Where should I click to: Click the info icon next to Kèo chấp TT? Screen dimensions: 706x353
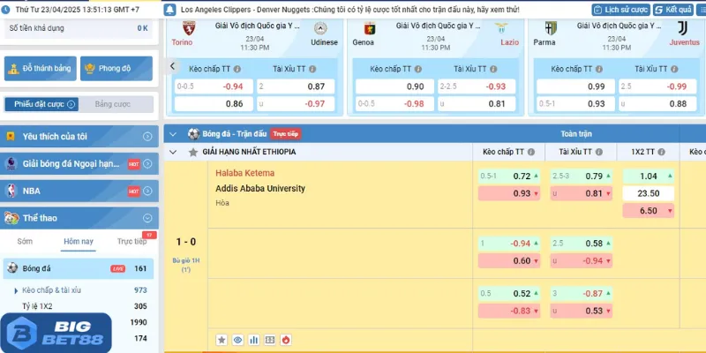click(x=531, y=152)
